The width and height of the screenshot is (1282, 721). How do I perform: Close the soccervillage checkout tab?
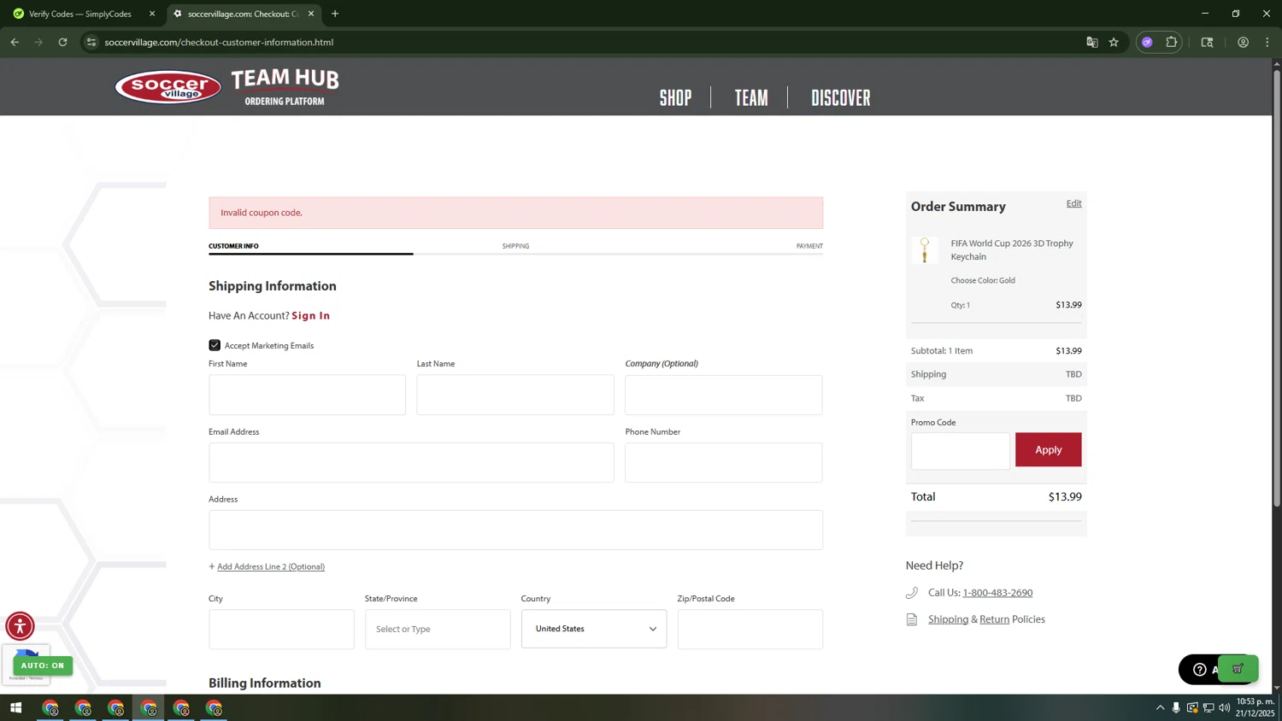(x=311, y=14)
